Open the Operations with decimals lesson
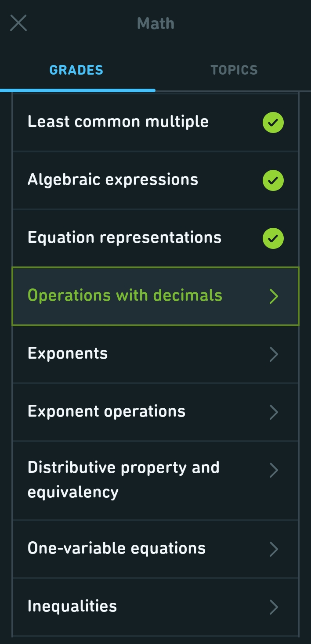 point(155,296)
